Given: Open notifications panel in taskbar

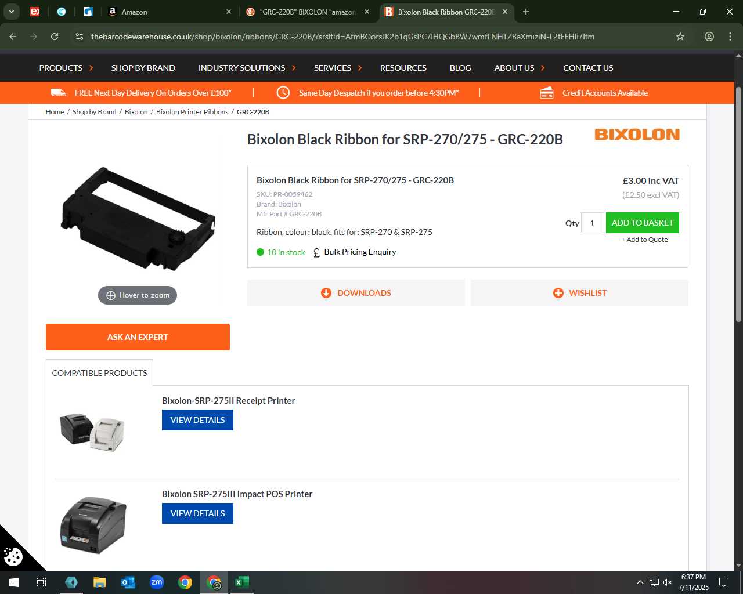Looking at the screenshot, I should coord(724,582).
